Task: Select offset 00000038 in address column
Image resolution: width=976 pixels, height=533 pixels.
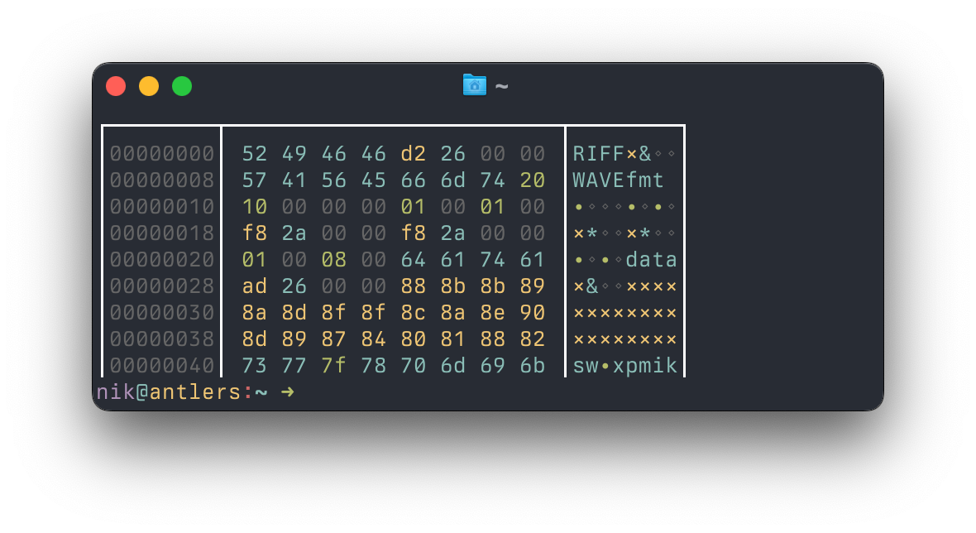Action: [x=162, y=339]
